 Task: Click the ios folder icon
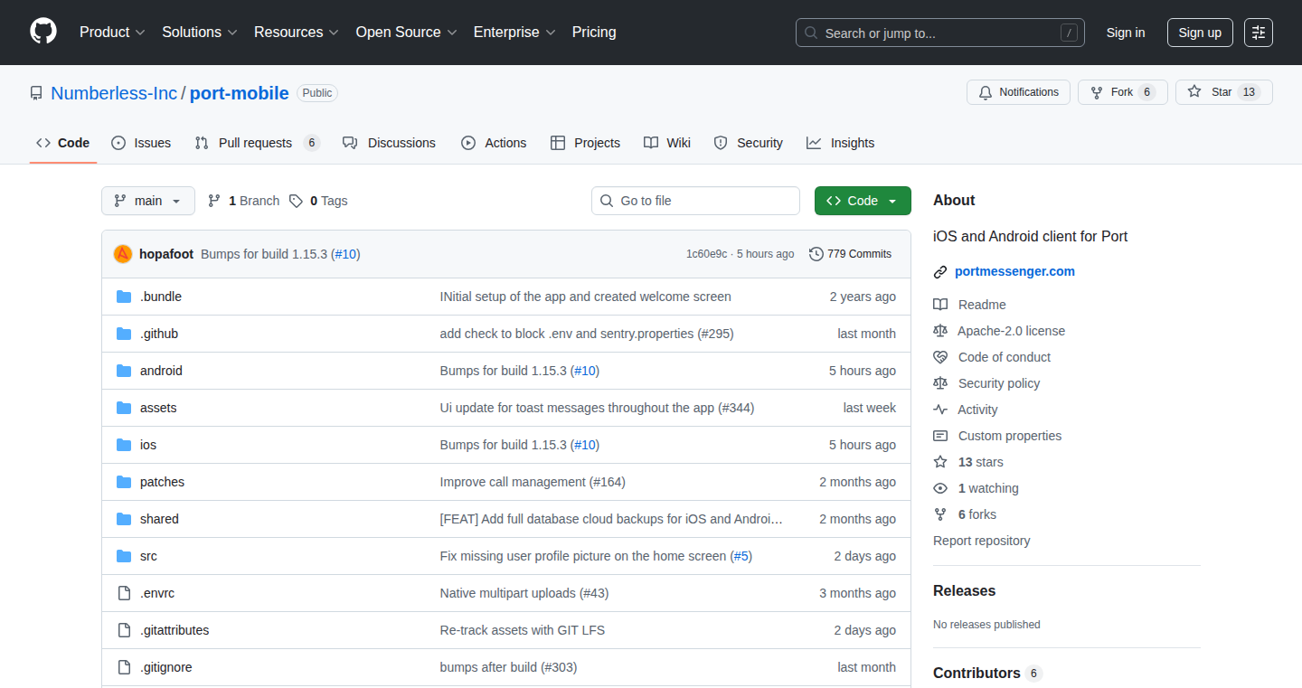(124, 445)
